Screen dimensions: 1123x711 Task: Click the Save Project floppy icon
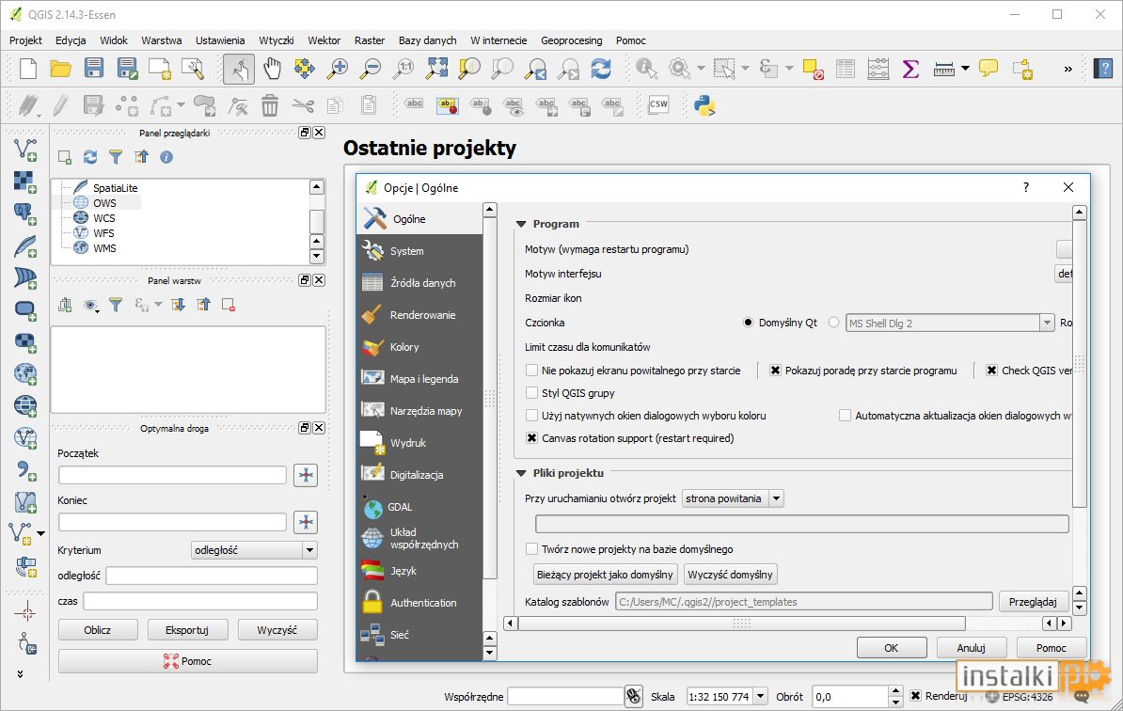pyautogui.click(x=94, y=69)
